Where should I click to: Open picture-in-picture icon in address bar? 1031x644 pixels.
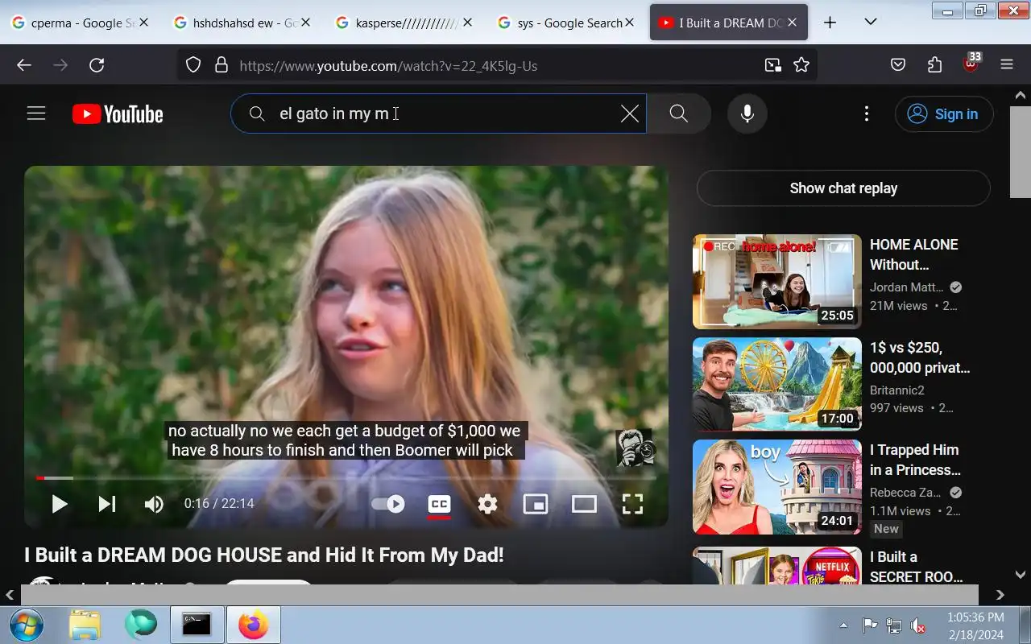(772, 65)
